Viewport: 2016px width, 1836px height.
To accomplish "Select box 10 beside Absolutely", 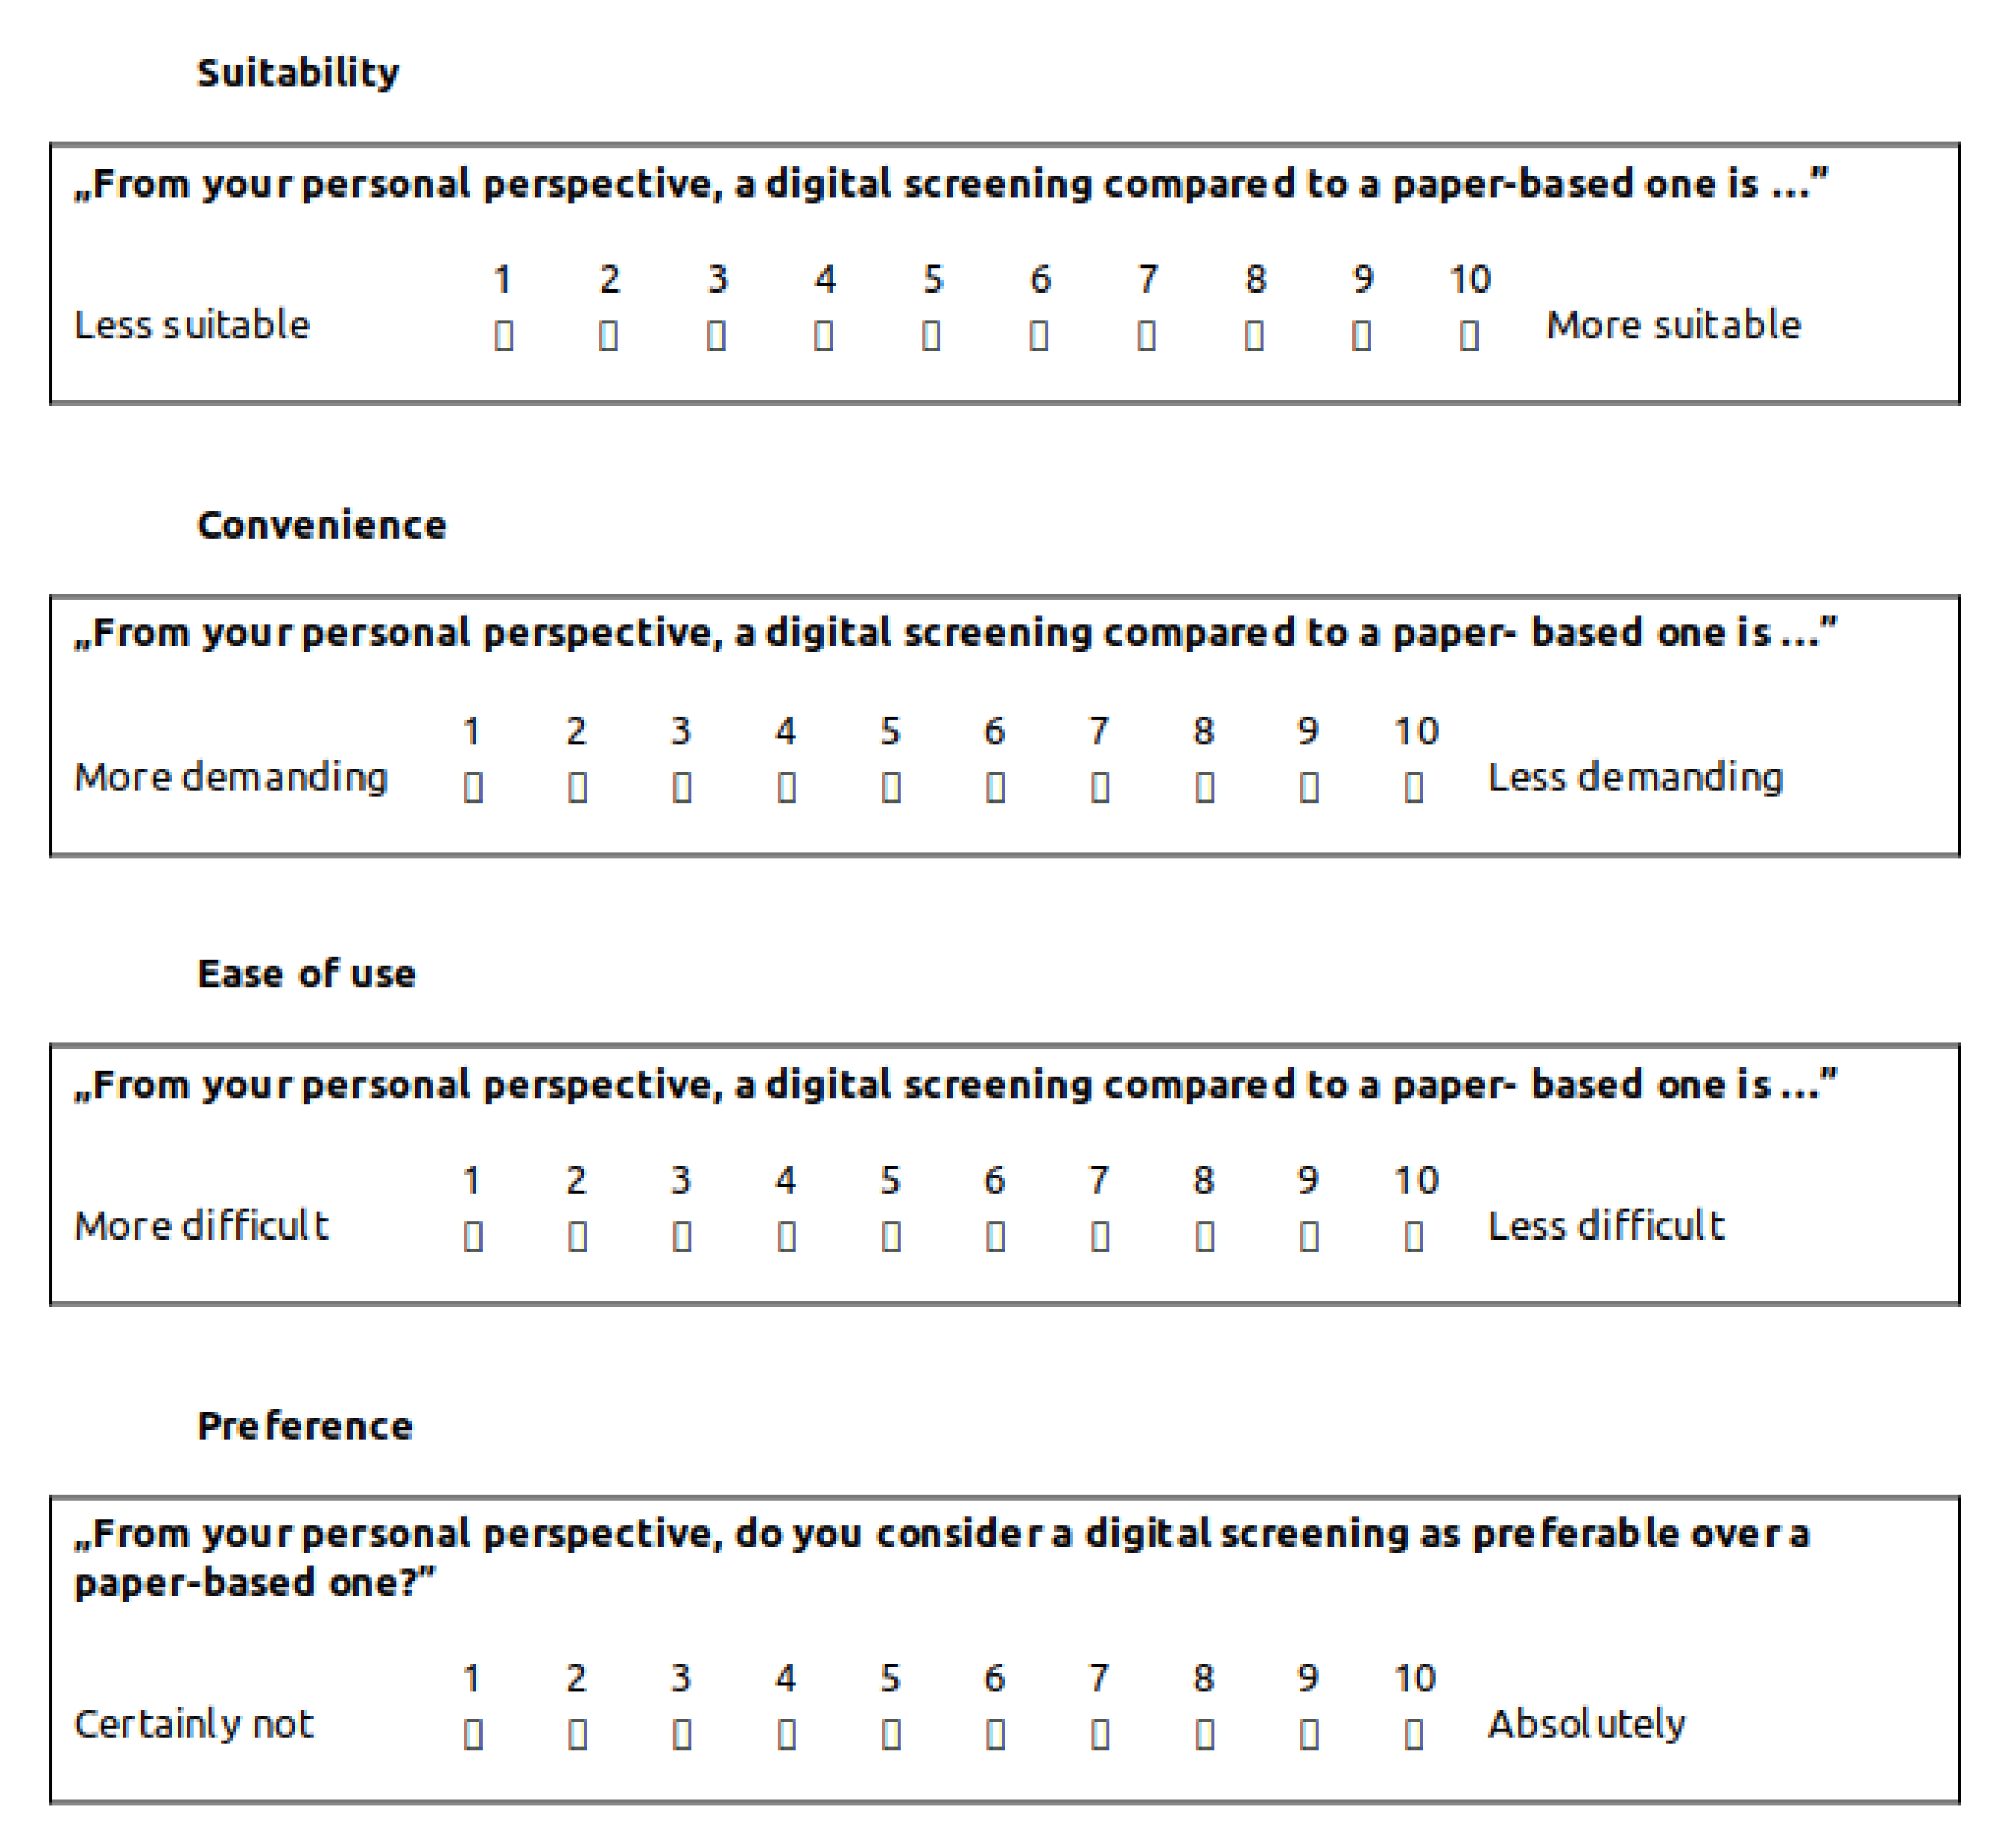I will [x=1414, y=1734].
